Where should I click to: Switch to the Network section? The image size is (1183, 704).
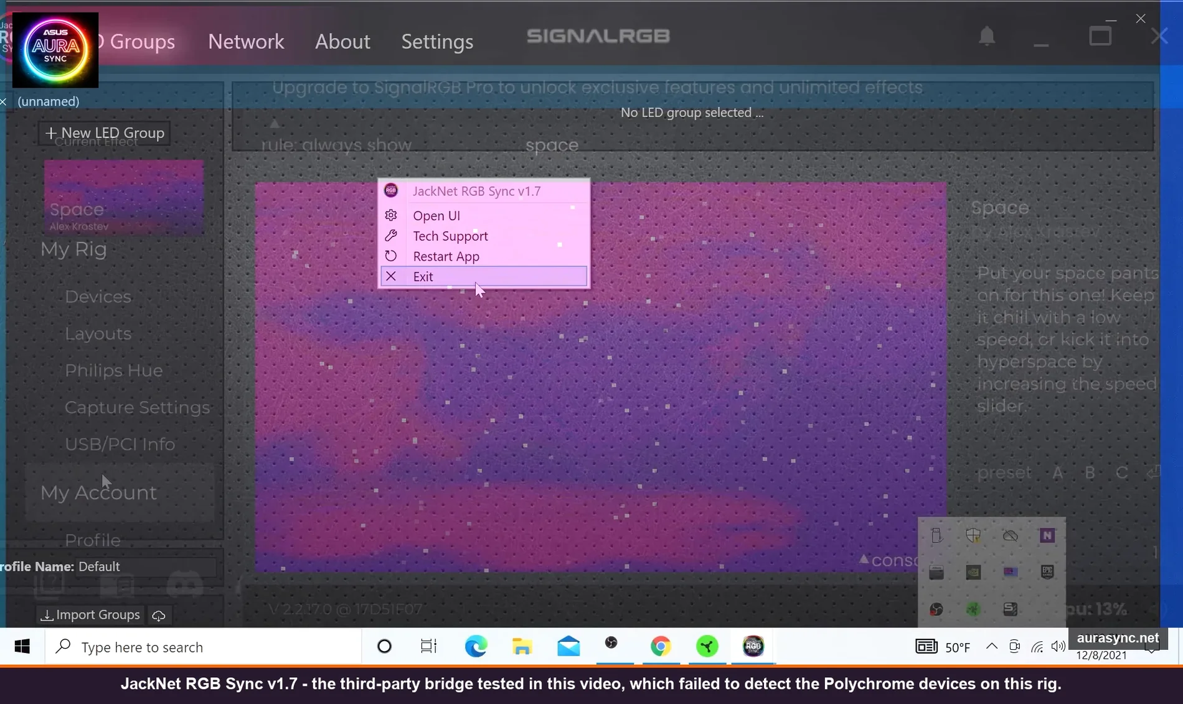(246, 41)
